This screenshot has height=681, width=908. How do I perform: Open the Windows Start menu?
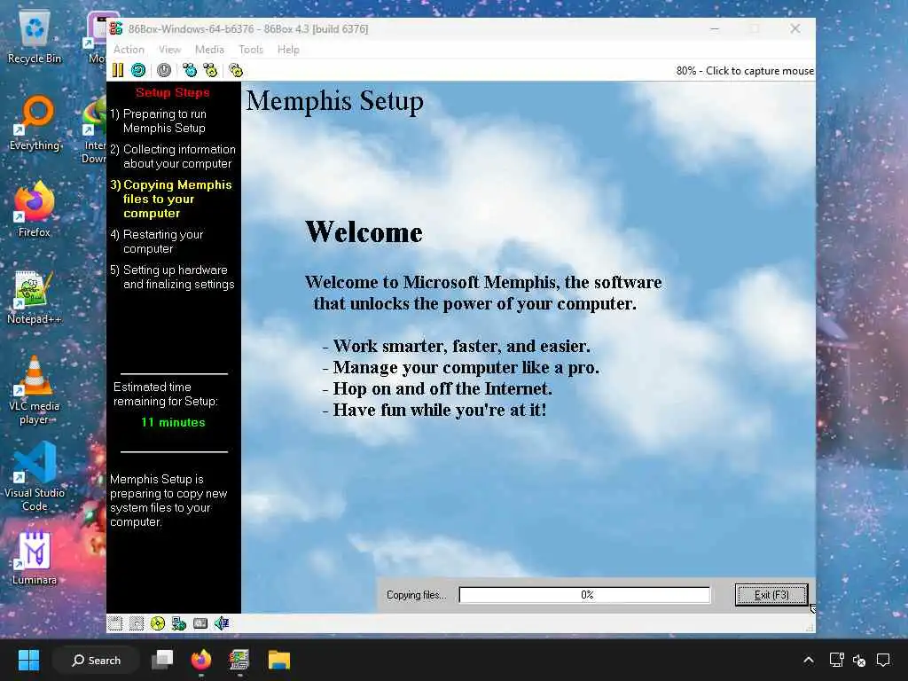pyautogui.click(x=28, y=660)
